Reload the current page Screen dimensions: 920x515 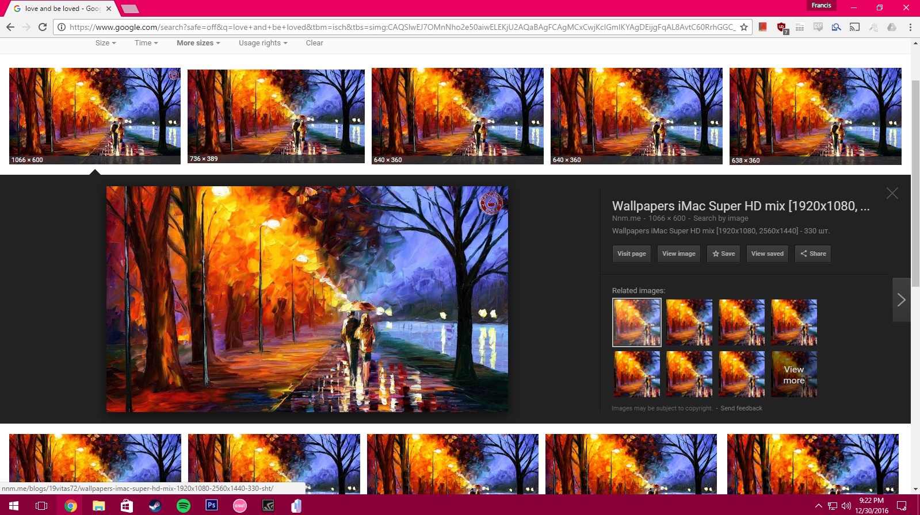point(43,27)
